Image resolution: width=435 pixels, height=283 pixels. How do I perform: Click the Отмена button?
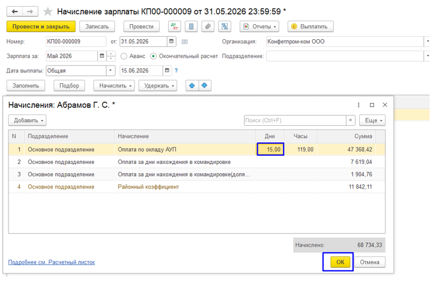[x=369, y=262]
